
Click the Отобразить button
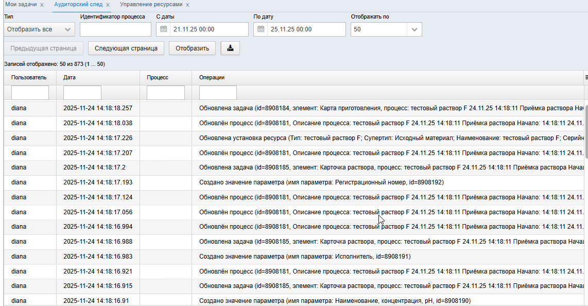(x=193, y=48)
